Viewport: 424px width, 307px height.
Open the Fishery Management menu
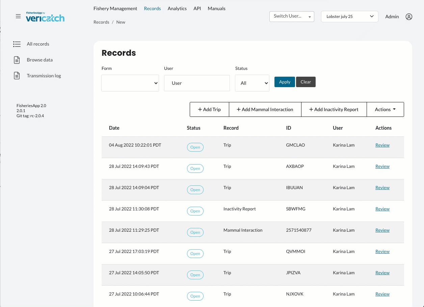coord(115,8)
